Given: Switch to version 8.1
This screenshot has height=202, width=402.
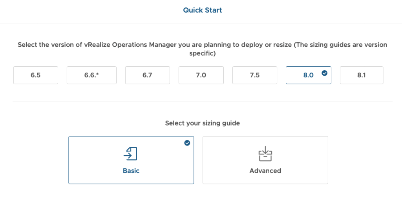Looking at the screenshot, I should pos(361,75).
